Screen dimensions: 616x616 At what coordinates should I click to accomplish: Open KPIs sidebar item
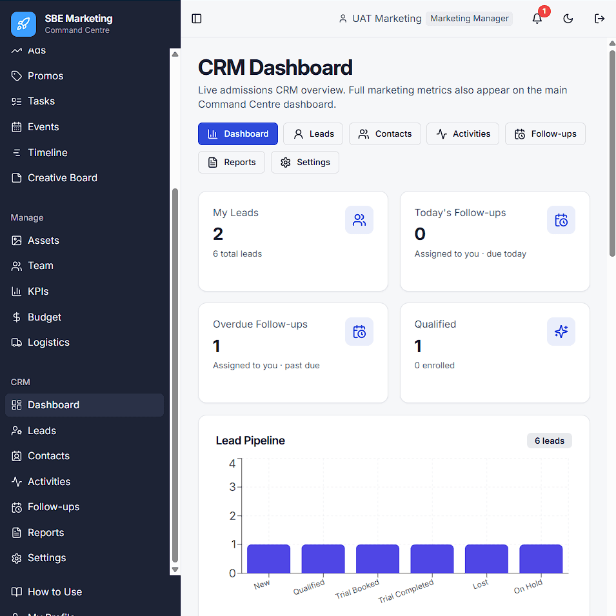84,292
